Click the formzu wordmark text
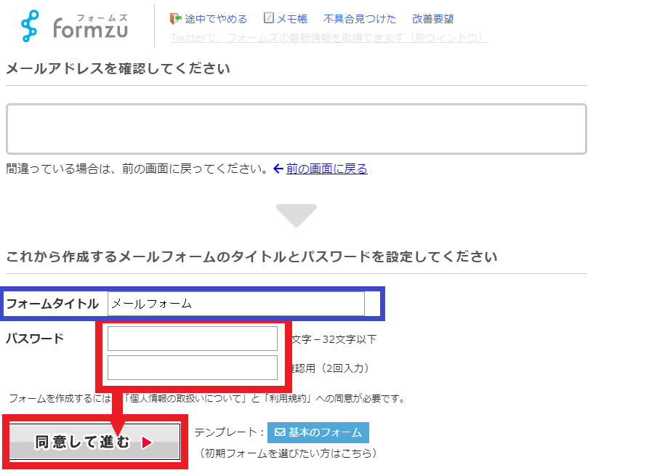Viewport: 649px width, 473px height. (90, 28)
